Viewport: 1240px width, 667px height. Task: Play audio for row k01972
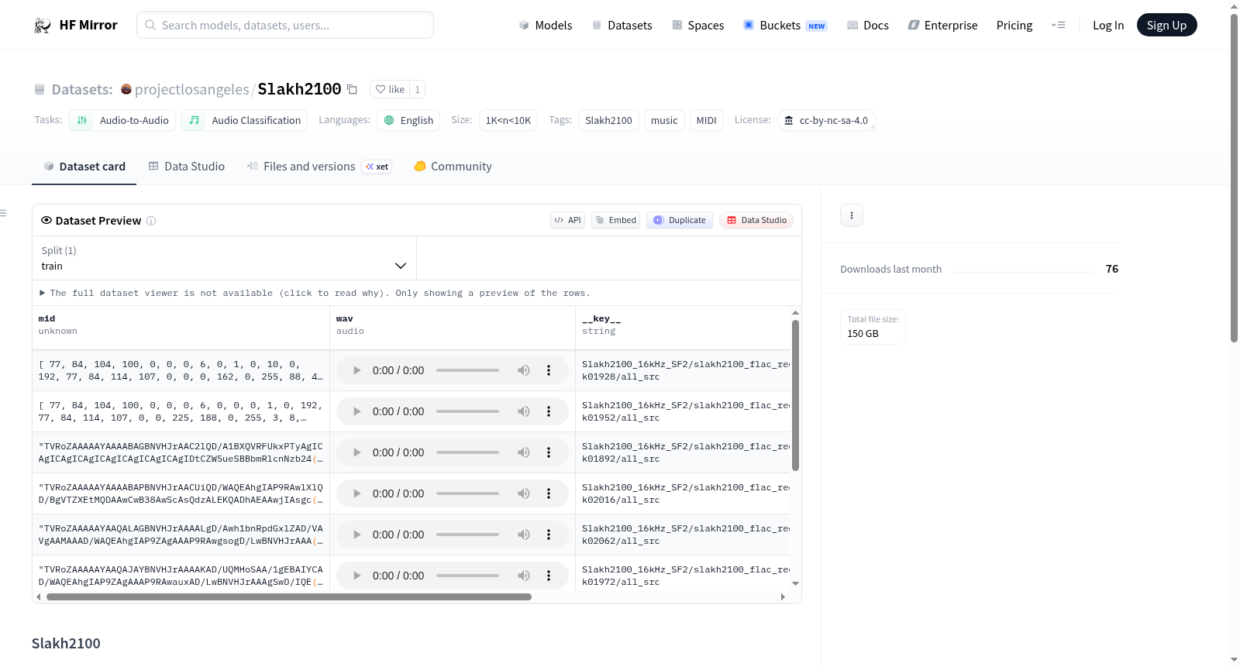pyautogui.click(x=356, y=576)
